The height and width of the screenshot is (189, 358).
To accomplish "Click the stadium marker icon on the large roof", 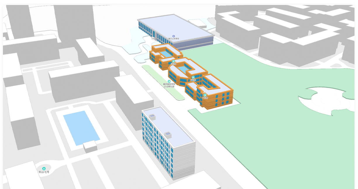I will (174, 36).
